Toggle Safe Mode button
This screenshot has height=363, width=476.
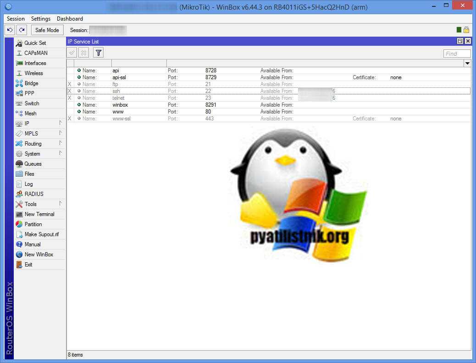point(47,30)
